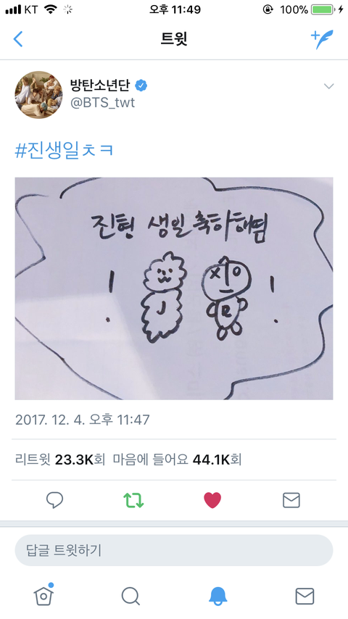This screenshot has width=348, height=619.
Task: Open the tweet options chevron menu
Action: 328,86
